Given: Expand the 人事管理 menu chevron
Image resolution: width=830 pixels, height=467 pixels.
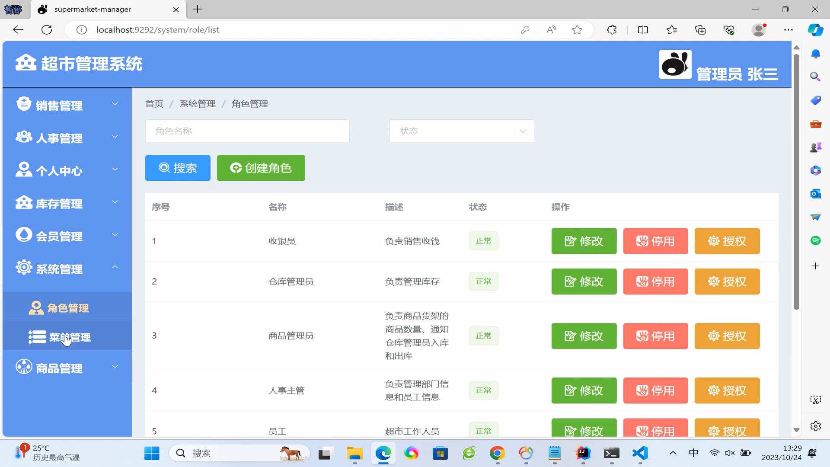Looking at the screenshot, I should point(115,137).
